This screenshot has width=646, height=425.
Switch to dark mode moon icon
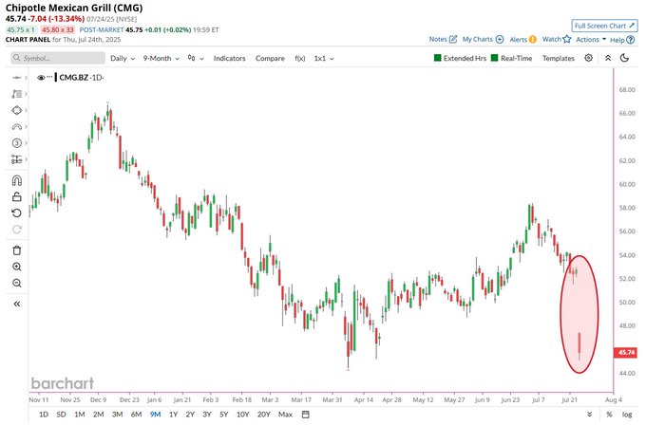coord(624,58)
